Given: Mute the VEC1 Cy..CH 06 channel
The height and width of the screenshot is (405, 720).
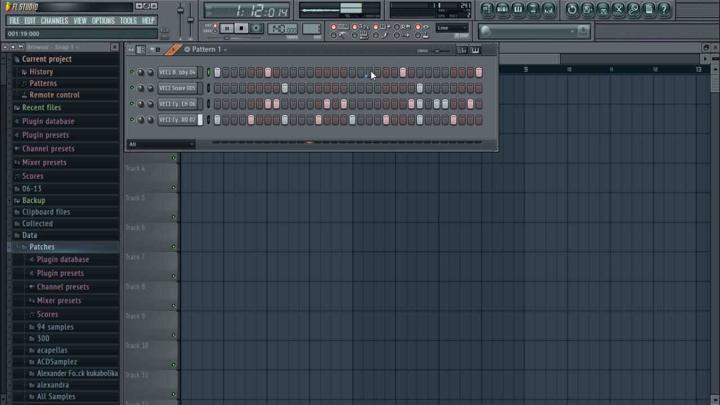Looking at the screenshot, I should (x=132, y=103).
